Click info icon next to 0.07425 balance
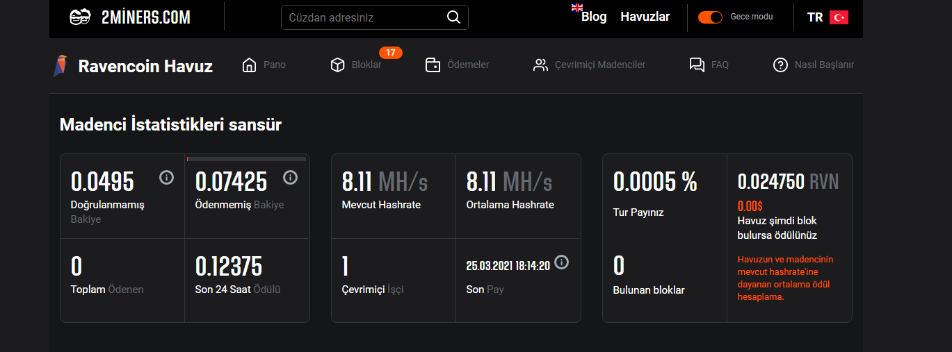The width and height of the screenshot is (952, 352). [x=291, y=178]
